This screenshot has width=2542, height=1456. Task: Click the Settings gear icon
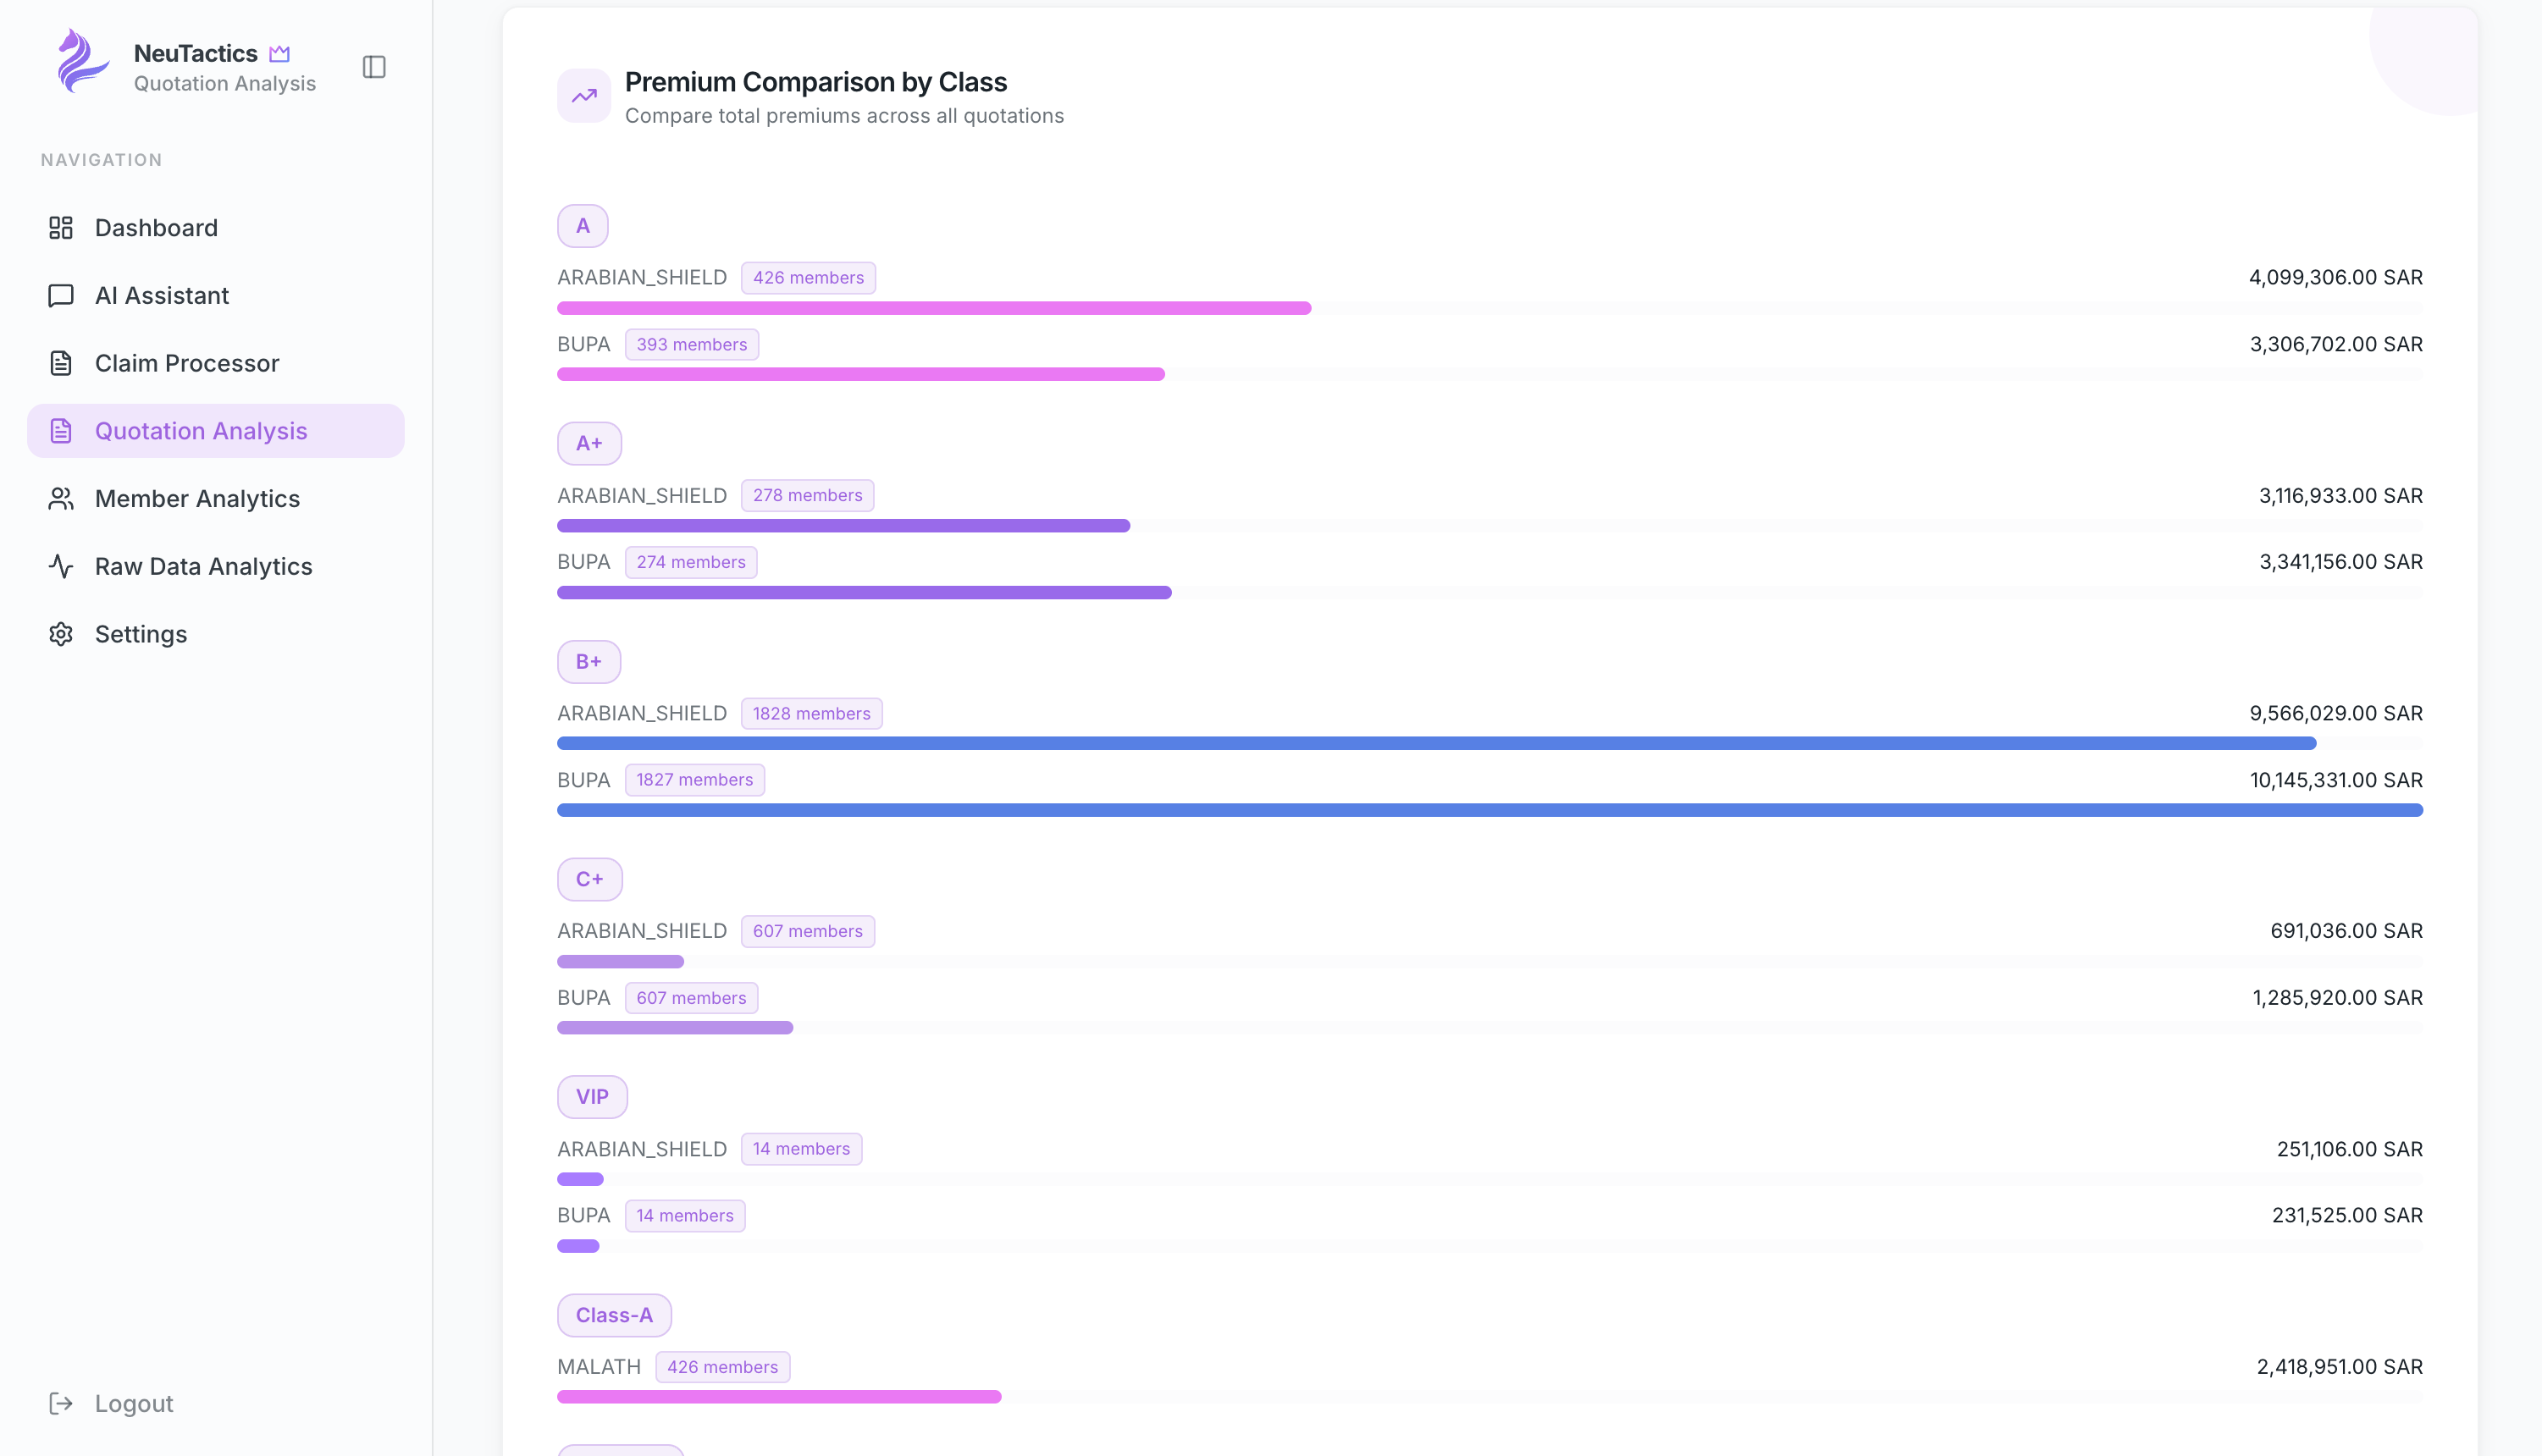point(61,634)
